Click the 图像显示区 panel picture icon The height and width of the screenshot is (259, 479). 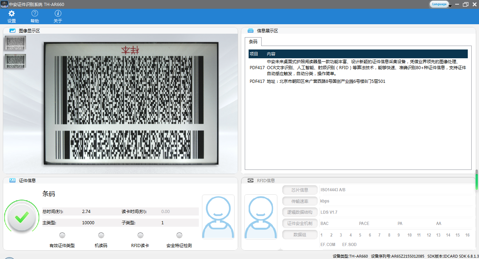coord(12,31)
